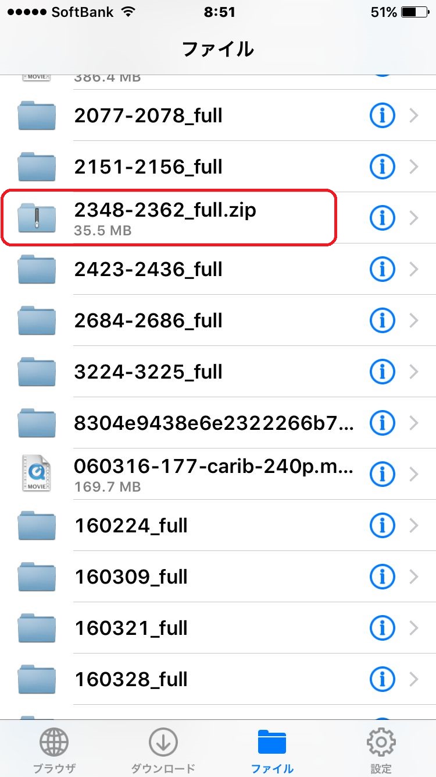Tap the zip archive folder icon
Image resolution: width=436 pixels, height=777 pixels.
[x=37, y=218]
